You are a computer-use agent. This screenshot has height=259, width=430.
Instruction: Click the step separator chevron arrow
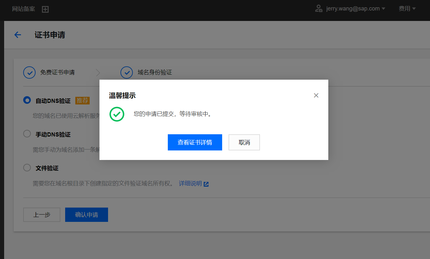tap(98, 73)
